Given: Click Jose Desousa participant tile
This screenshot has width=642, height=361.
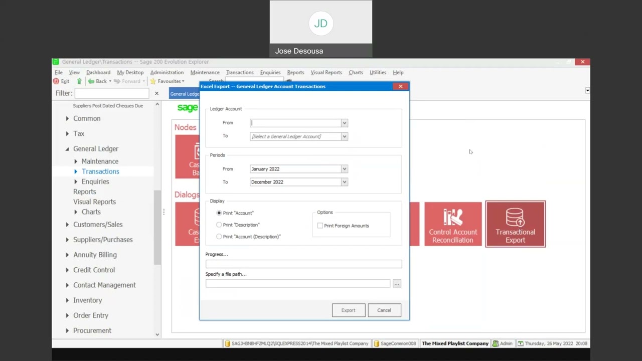Looking at the screenshot, I should point(321,29).
